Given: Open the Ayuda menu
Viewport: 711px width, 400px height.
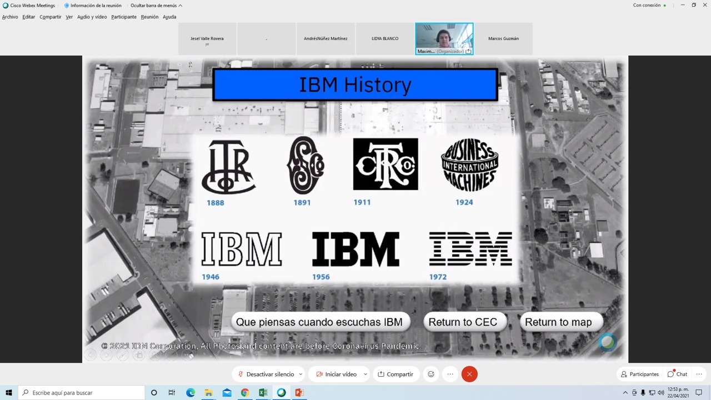Looking at the screenshot, I should tap(169, 17).
